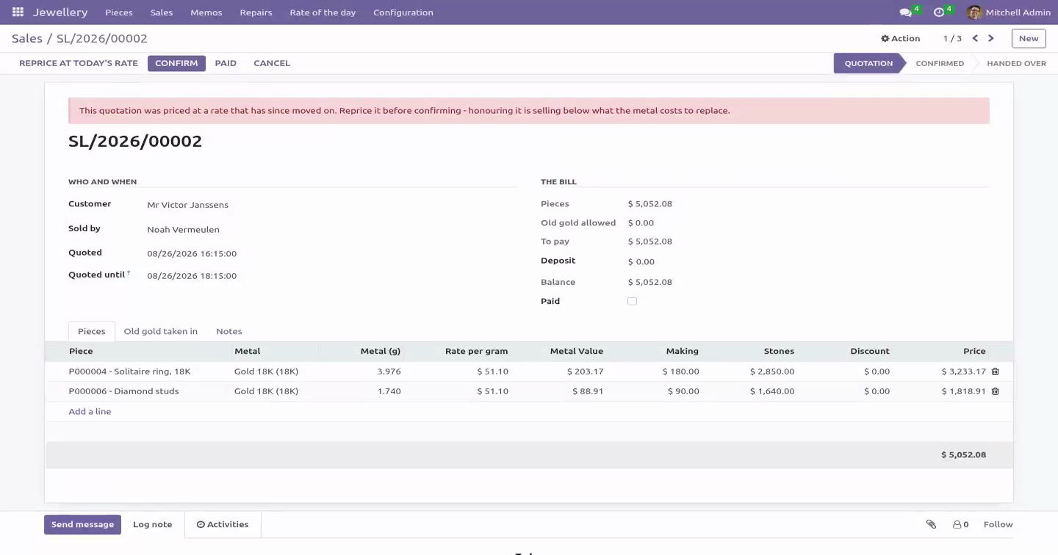Viewport: 1058px width, 555px height.
Task: Click Reprice at Today's Rate button
Action: coord(79,63)
